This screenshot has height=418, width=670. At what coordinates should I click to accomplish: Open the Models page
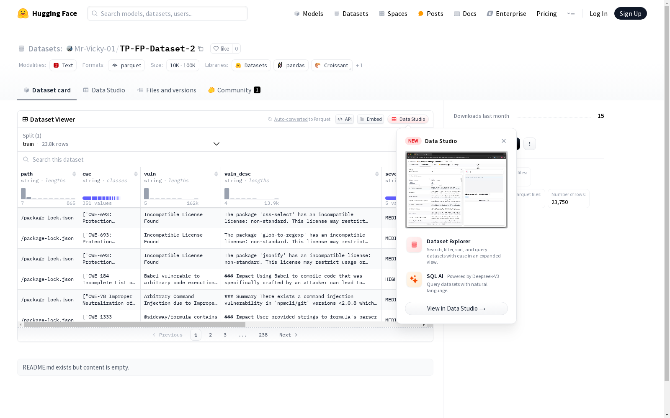[x=309, y=13]
